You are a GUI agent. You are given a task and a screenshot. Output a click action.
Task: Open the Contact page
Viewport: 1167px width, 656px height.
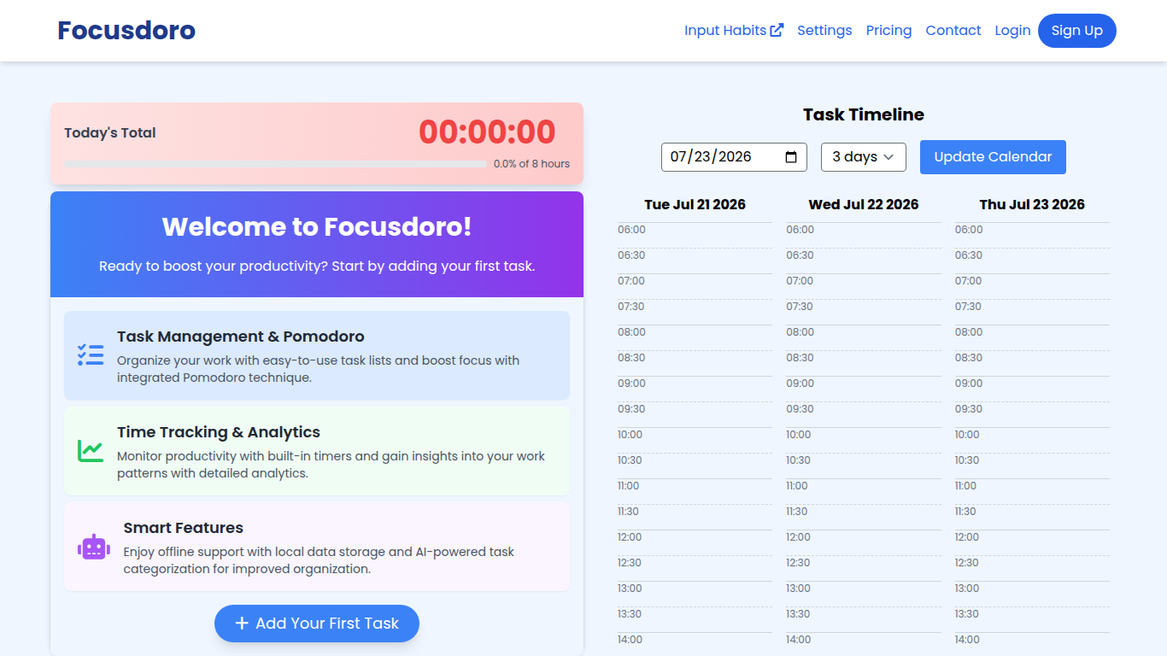[953, 30]
